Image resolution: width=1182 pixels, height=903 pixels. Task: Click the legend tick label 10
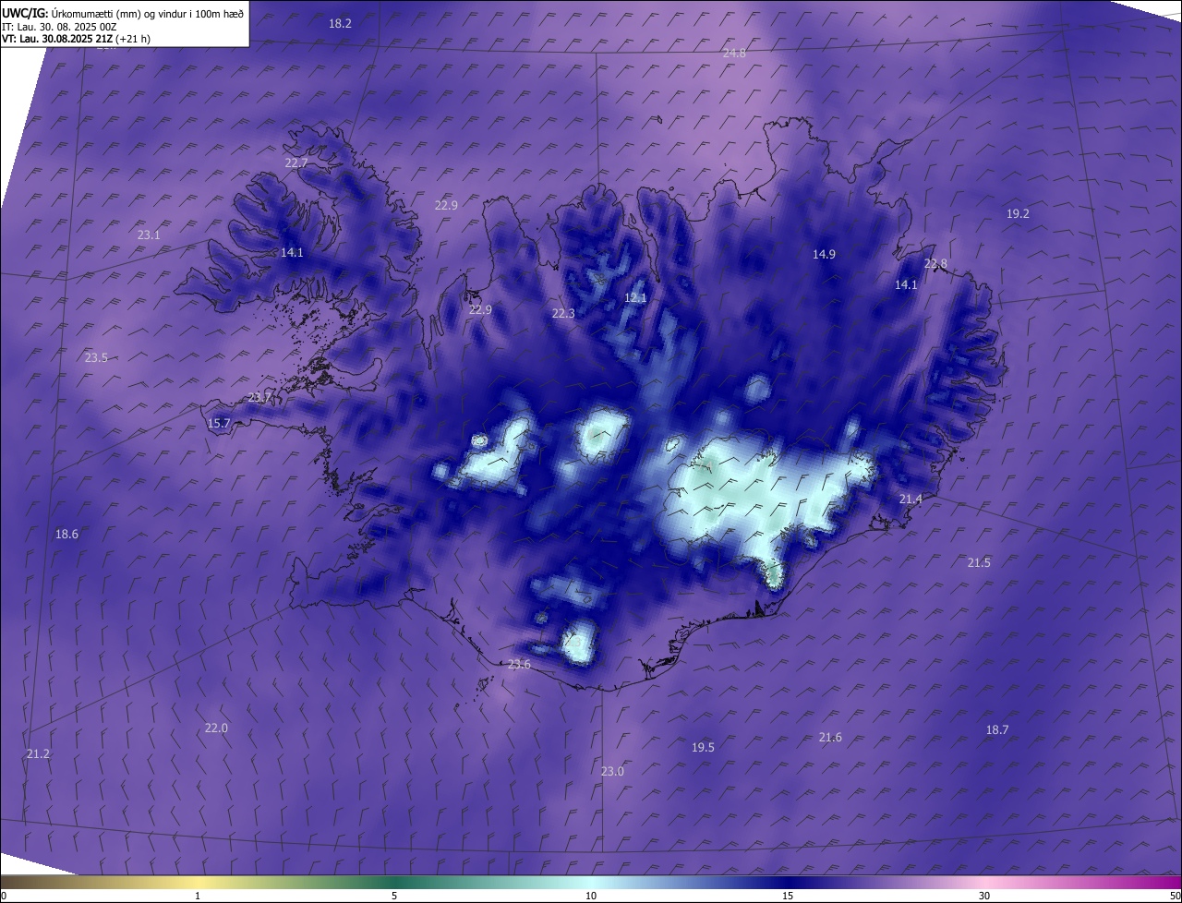[x=591, y=896]
